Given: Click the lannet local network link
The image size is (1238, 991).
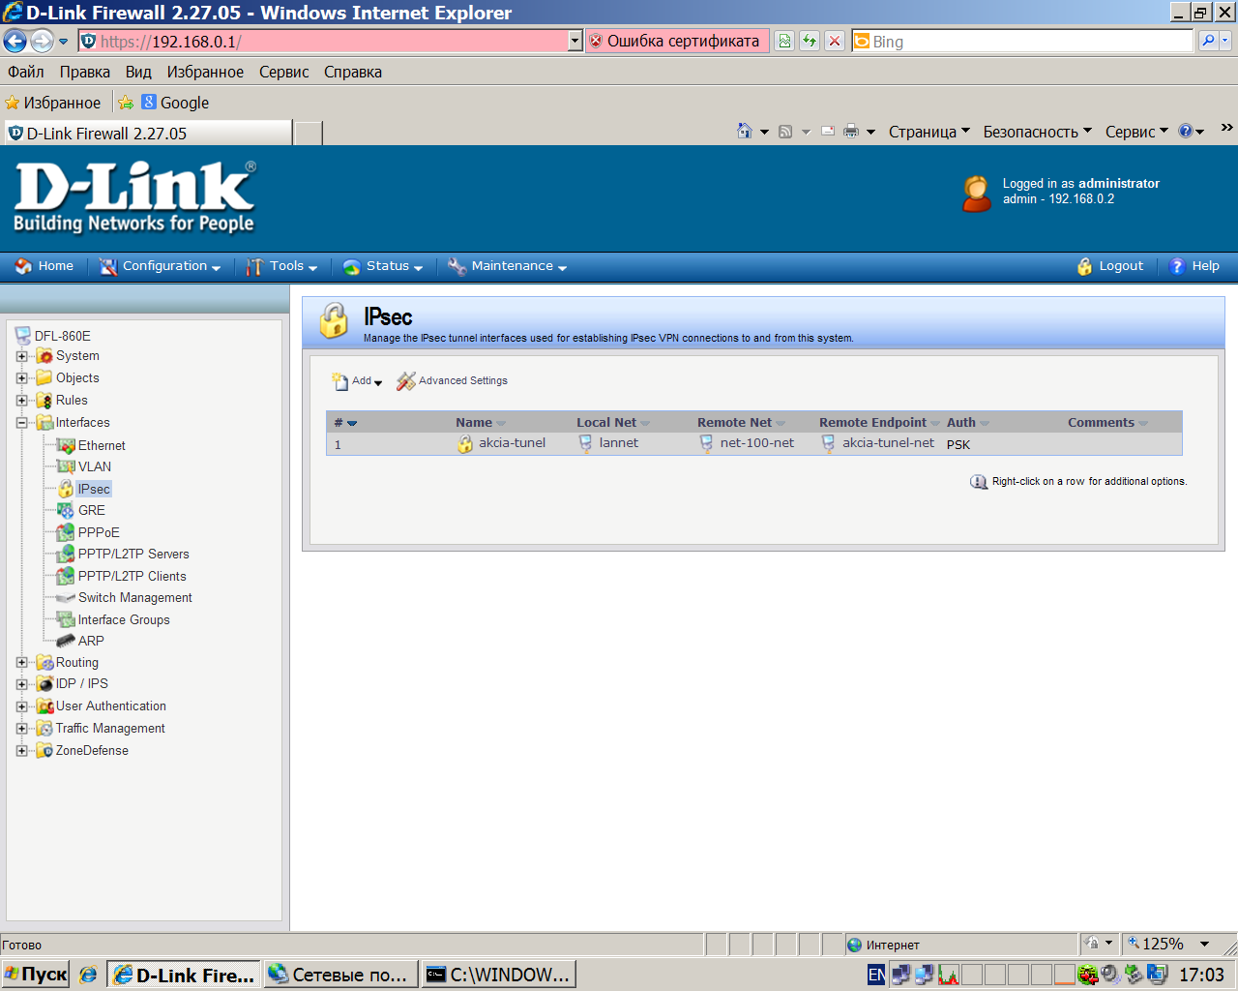Looking at the screenshot, I should pos(619,443).
